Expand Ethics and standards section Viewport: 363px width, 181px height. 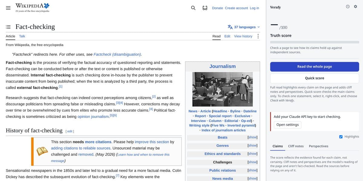tap(252, 154)
